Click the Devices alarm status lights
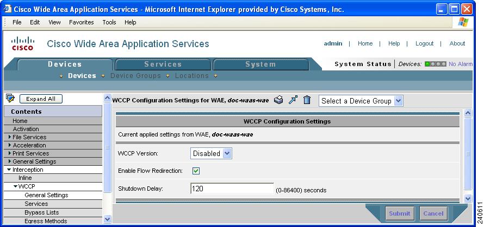Screen dimensions: 484x227 [435, 64]
